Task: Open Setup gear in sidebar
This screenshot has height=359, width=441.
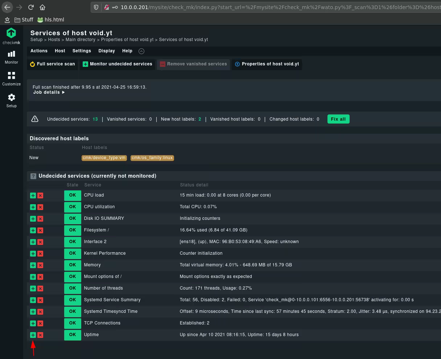Action: pyautogui.click(x=11, y=101)
